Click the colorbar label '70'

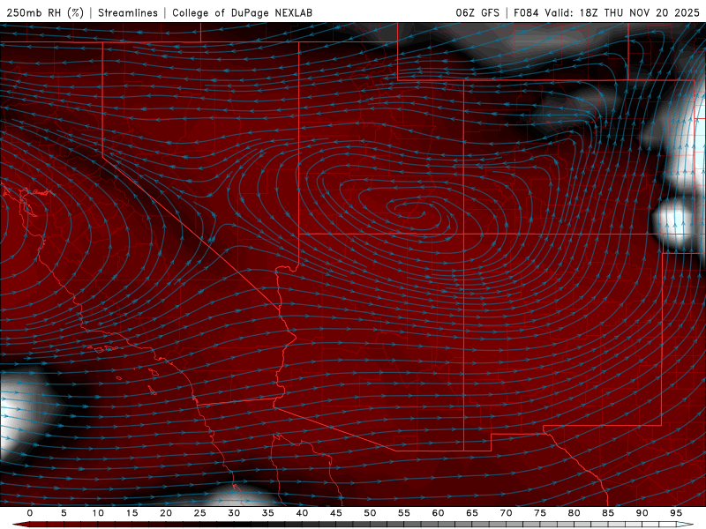click(x=506, y=513)
